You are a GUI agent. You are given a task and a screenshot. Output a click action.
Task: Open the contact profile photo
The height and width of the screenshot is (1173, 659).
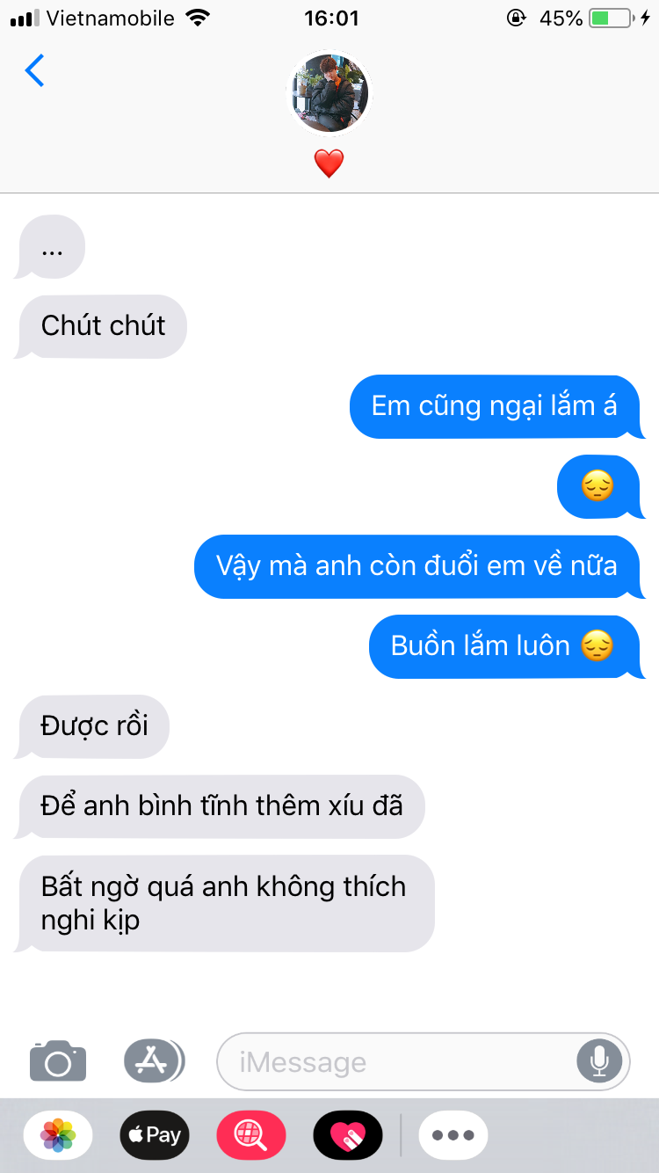(329, 93)
